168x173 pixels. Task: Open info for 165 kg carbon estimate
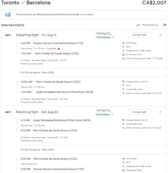[160, 93]
